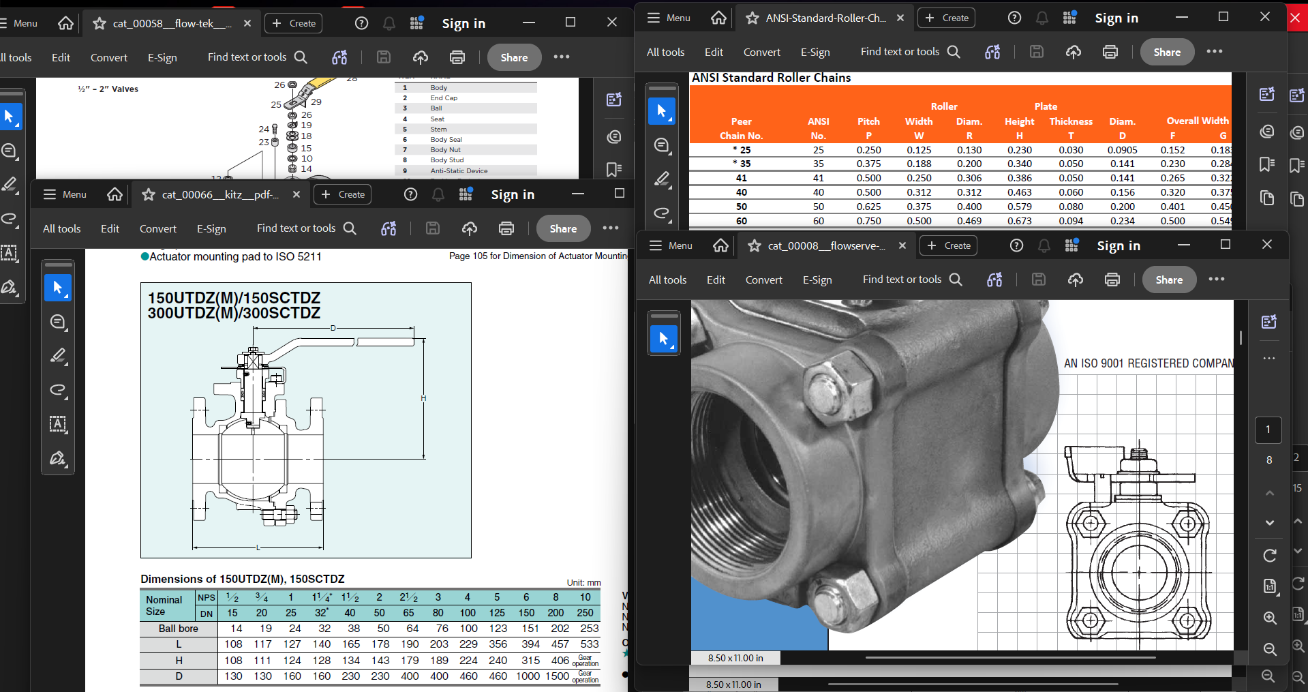1308x692 pixels.
Task: Open bookmarks panel icon in flow-tek window
Action: click(x=613, y=169)
